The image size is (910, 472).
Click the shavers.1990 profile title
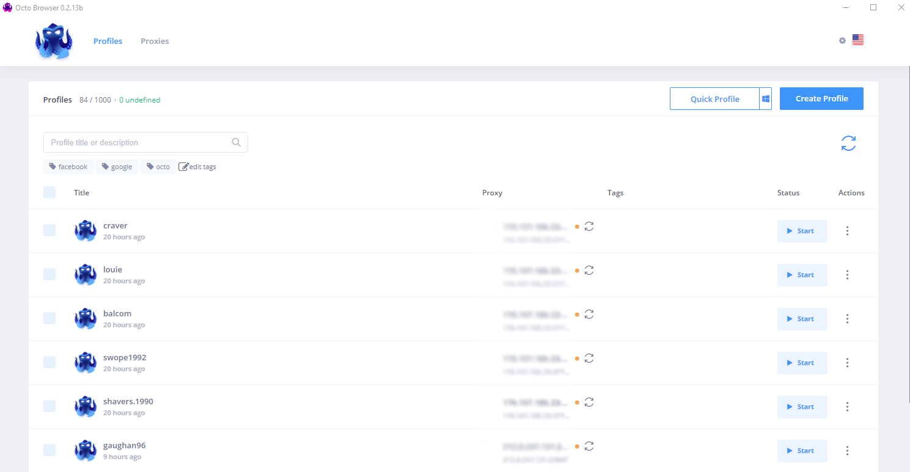point(128,401)
